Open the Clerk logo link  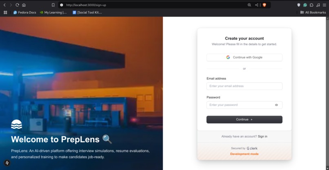point(252,148)
